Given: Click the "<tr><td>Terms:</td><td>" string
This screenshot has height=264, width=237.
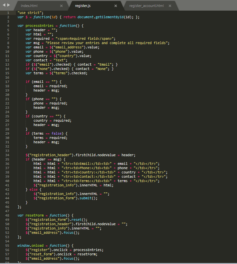Looking at the screenshot, I should coord(87,181).
